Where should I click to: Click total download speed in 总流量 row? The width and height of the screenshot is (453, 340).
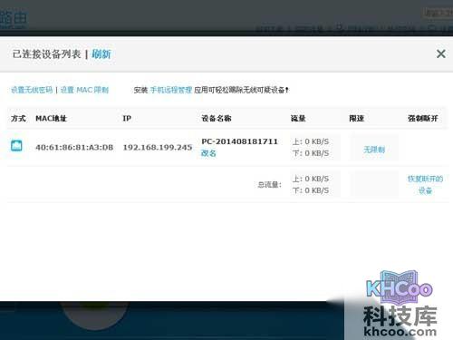(x=311, y=190)
